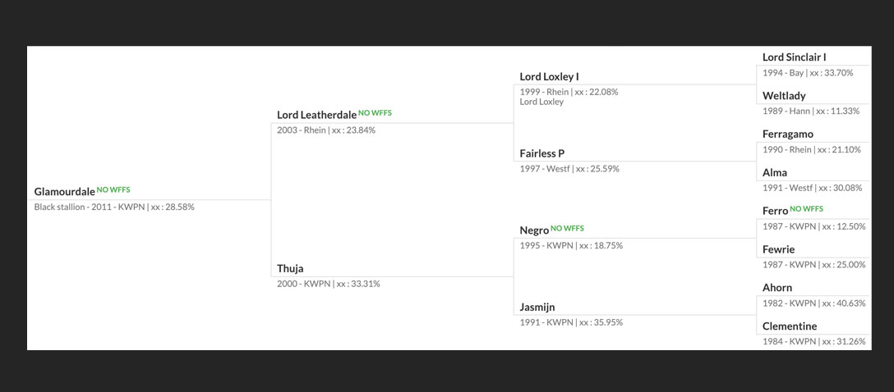The height and width of the screenshot is (392, 894).
Task: Click Glamourdale's Black stallion 2011 KWPN details
Action: (114, 207)
